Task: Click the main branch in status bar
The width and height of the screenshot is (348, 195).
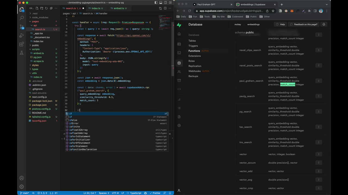Action: [25, 193]
